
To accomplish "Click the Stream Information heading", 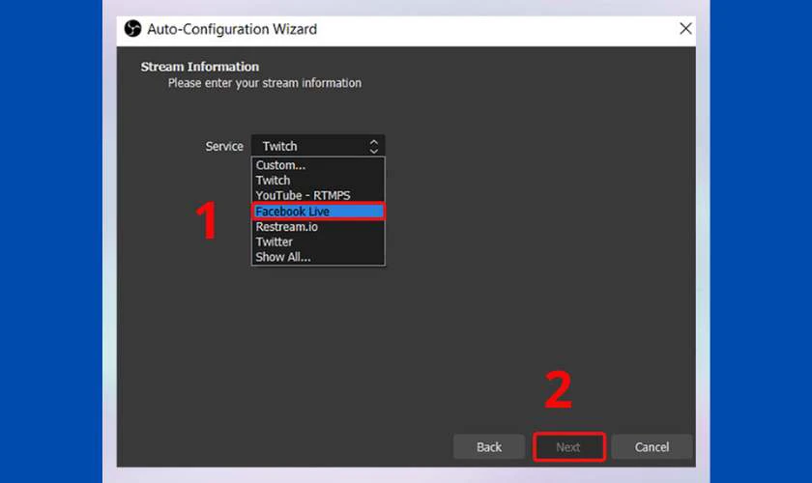I will (x=200, y=67).
